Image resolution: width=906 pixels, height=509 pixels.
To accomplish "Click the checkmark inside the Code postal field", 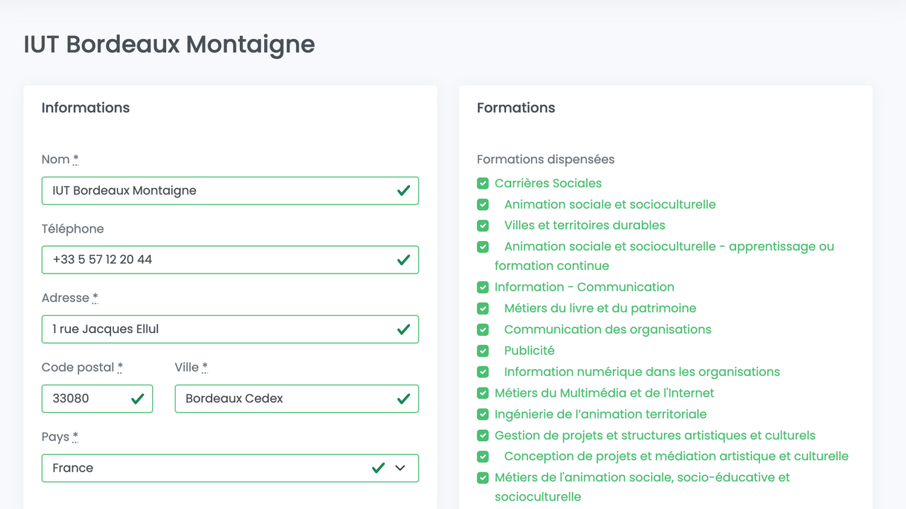I will pyautogui.click(x=138, y=399).
